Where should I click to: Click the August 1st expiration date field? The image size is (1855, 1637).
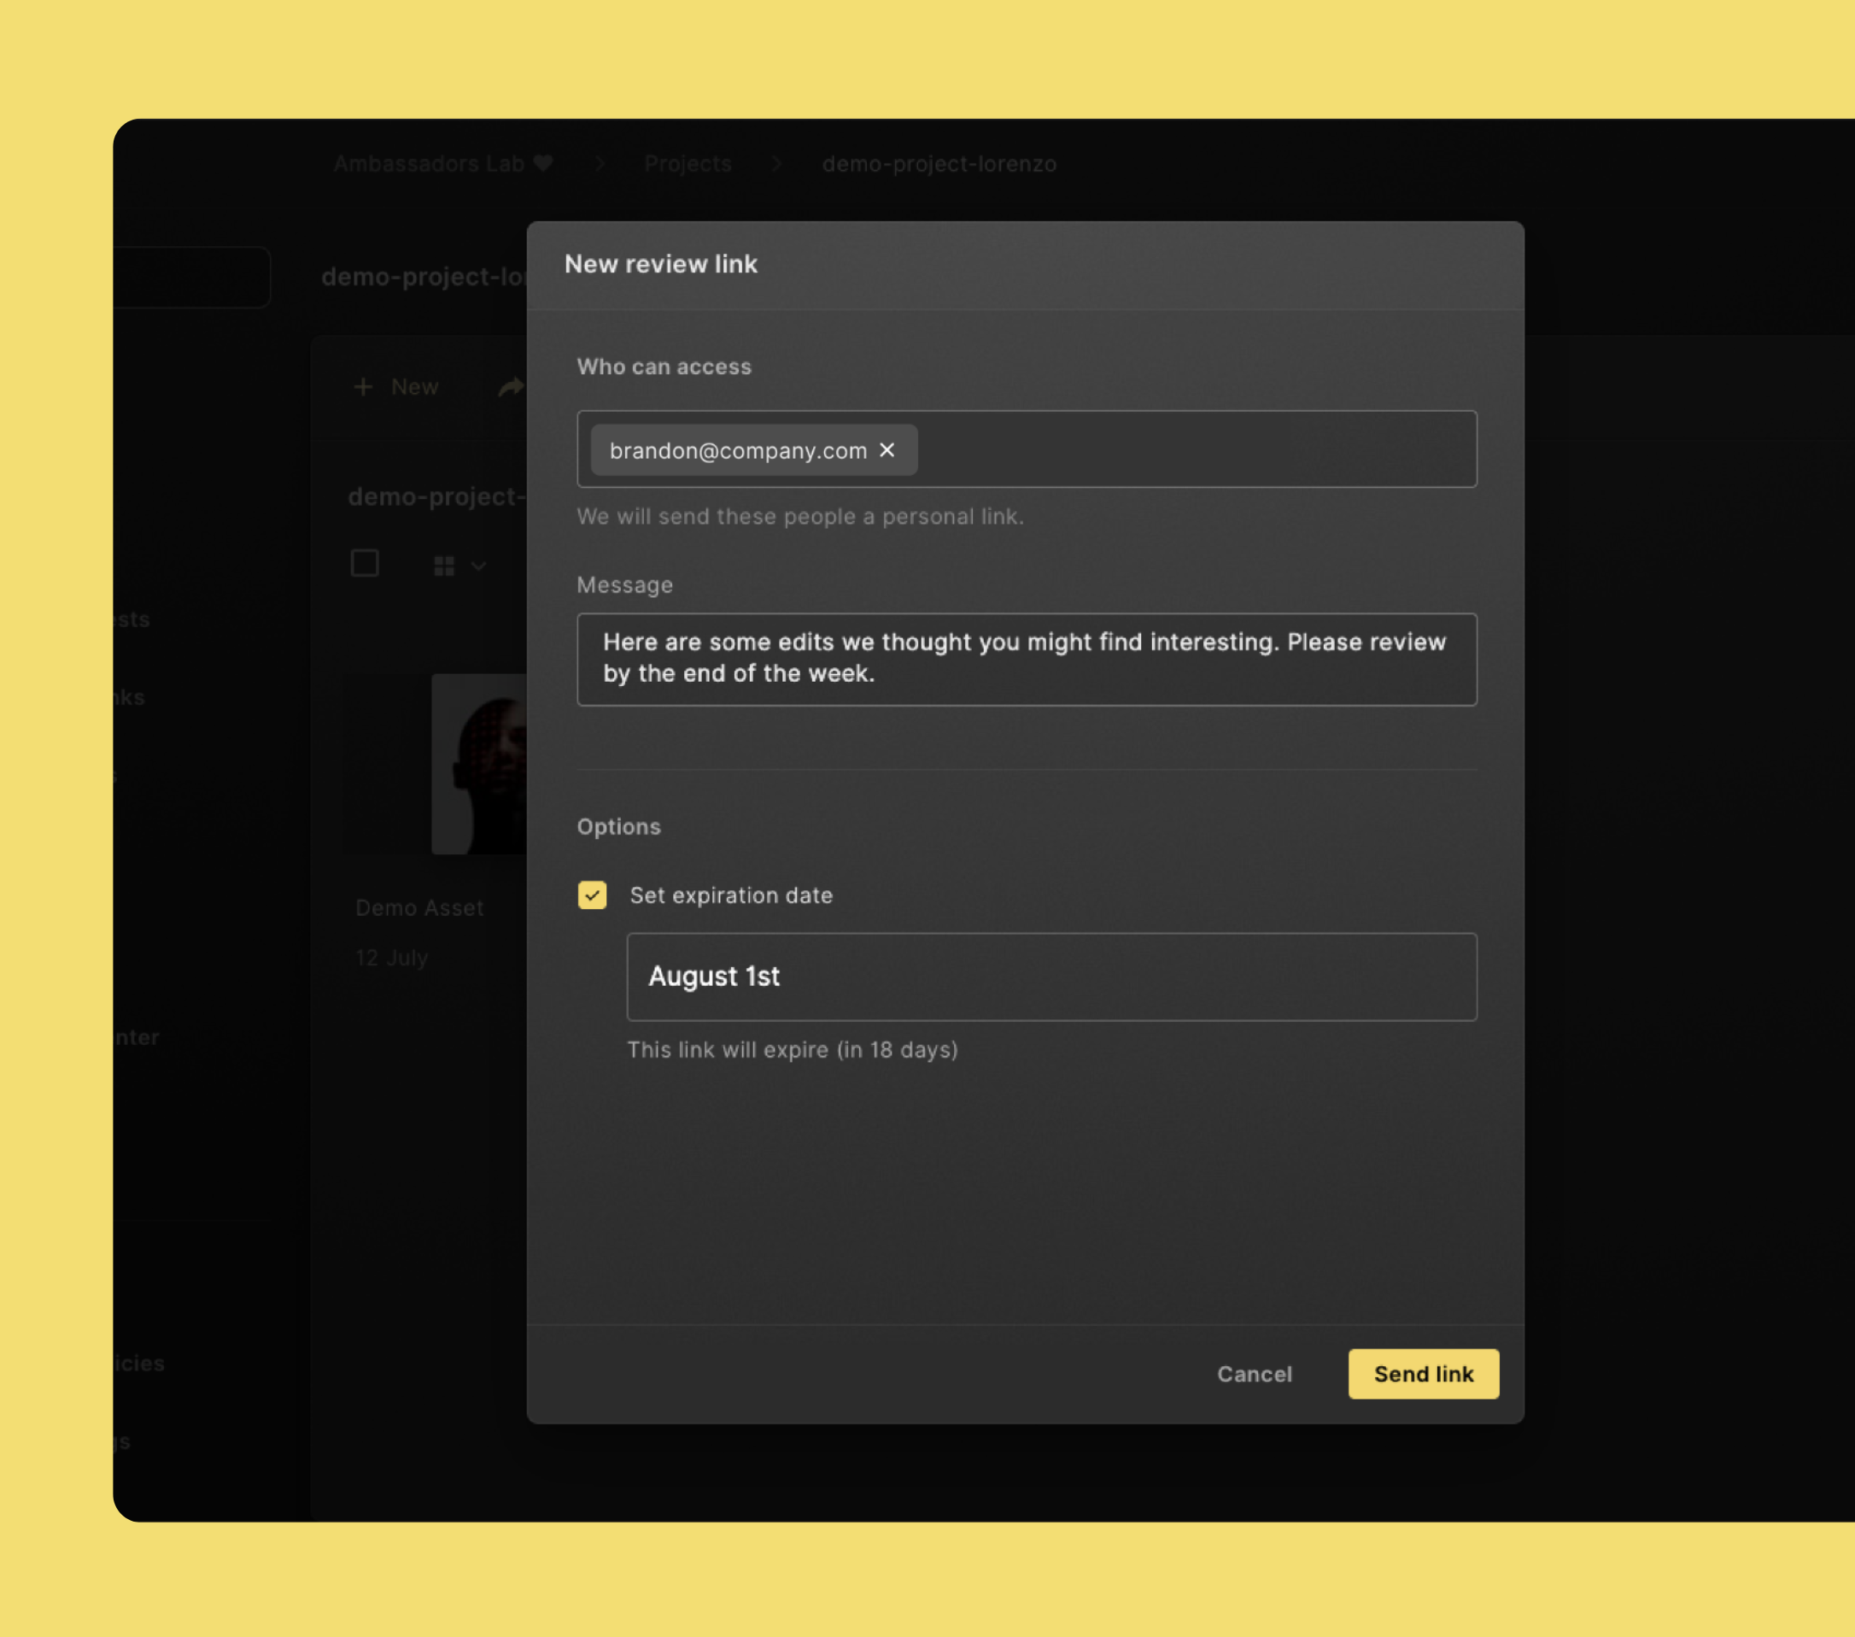pos(1051,976)
